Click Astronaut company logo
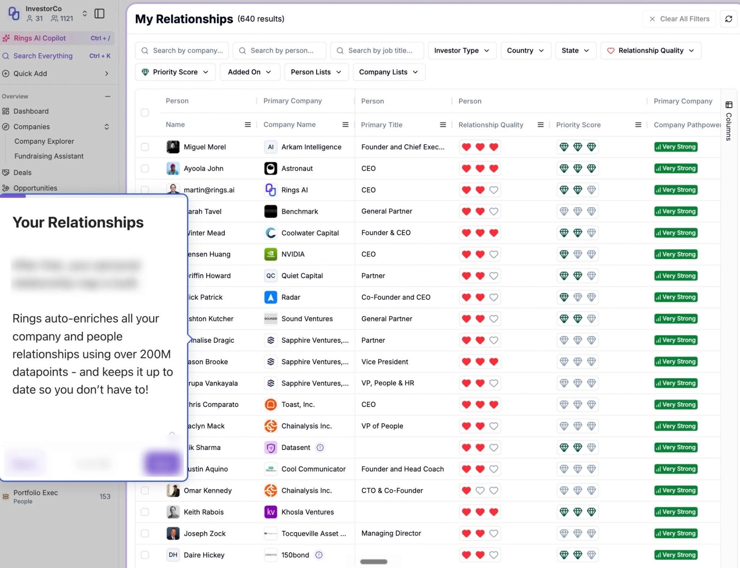Image resolution: width=740 pixels, height=568 pixels. tap(271, 168)
